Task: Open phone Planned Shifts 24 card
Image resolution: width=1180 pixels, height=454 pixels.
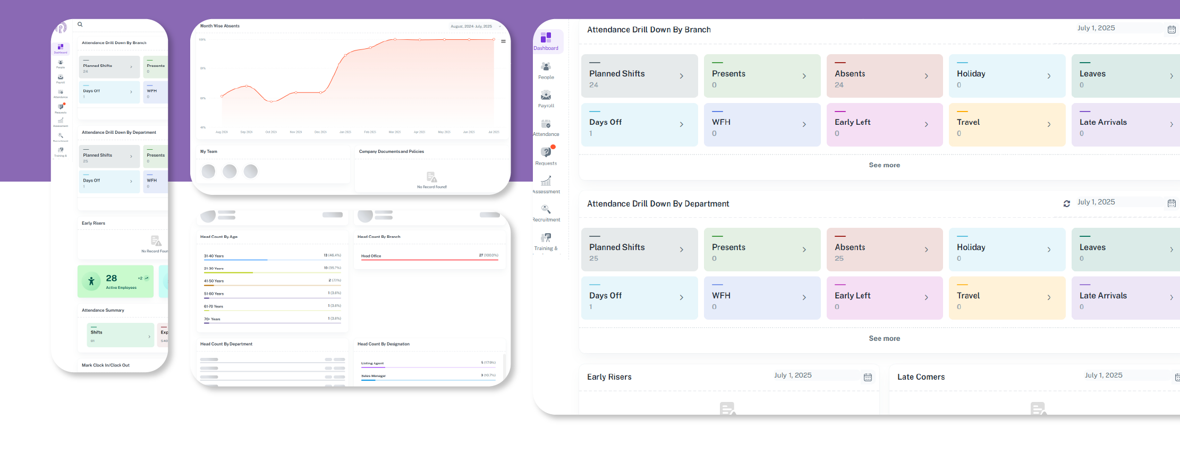Action: tap(109, 67)
